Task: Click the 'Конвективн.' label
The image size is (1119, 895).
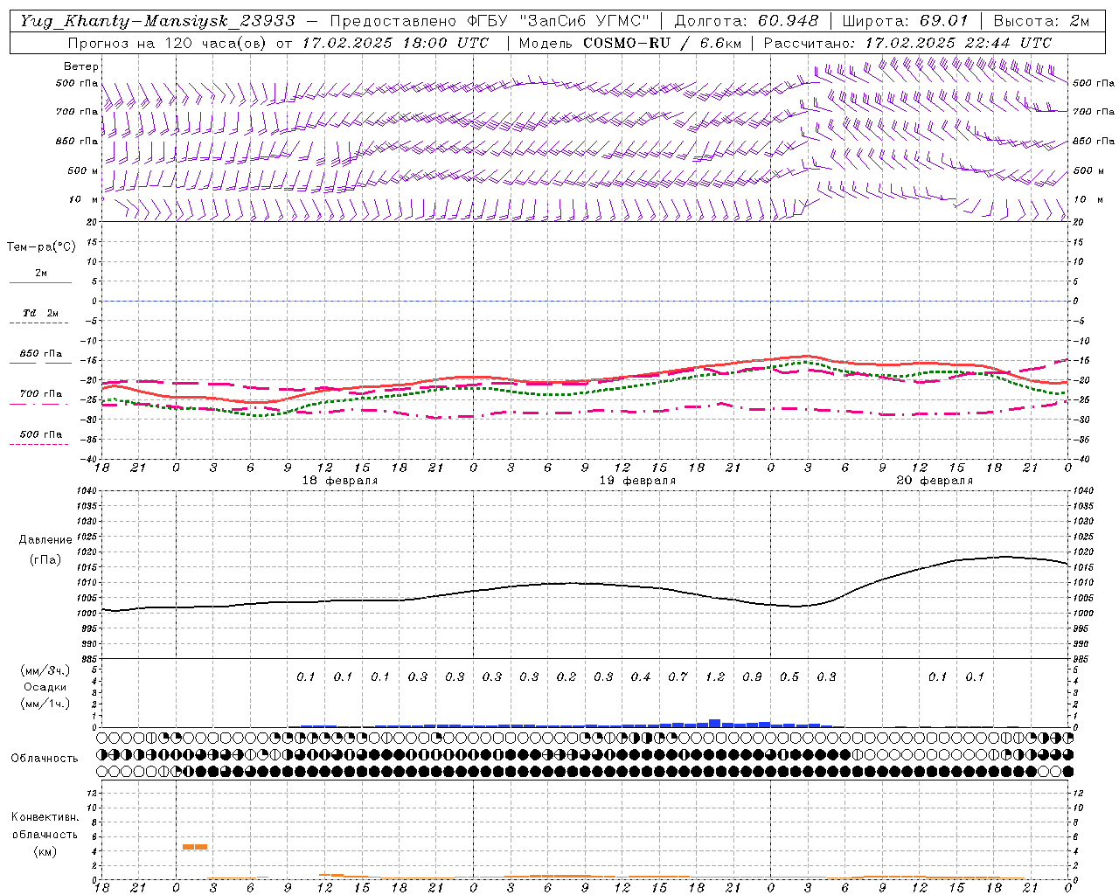Action: [x=45, y=817]
